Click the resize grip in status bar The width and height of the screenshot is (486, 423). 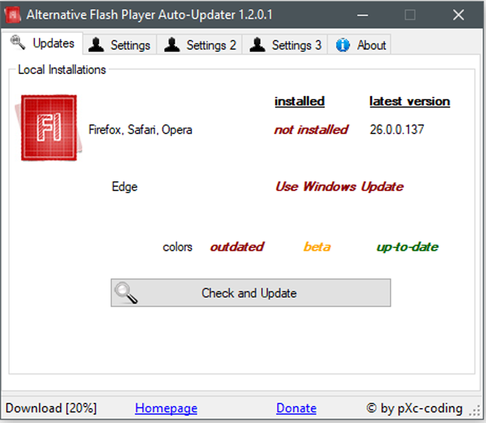tap(475, 410)
